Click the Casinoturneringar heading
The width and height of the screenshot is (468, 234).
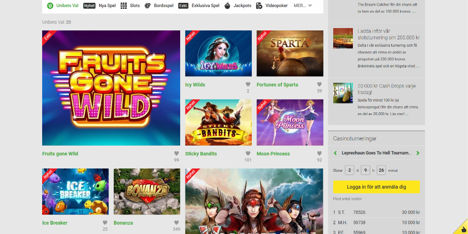click(355, 139)
